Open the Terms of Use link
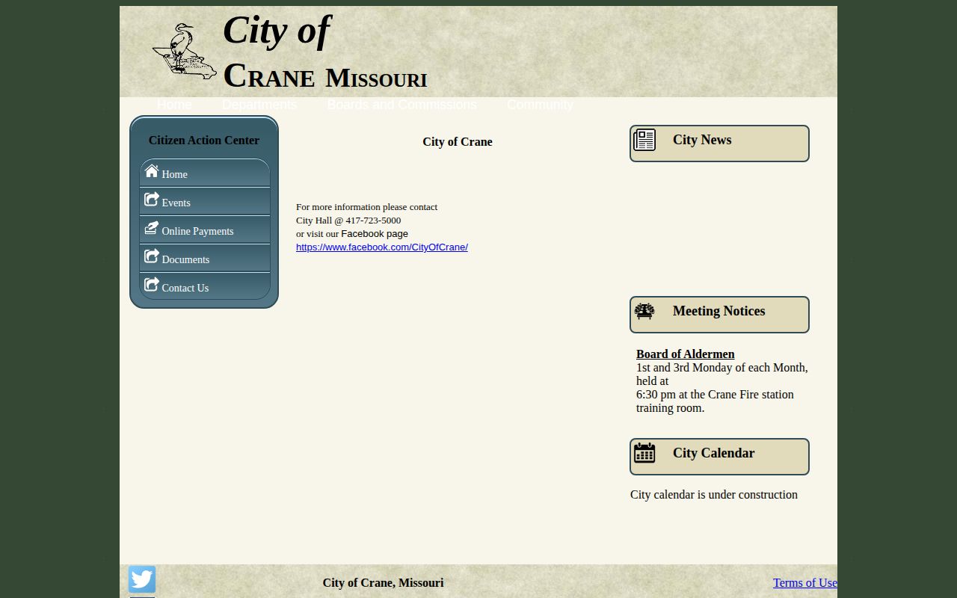The width and height of the screenshot is (957, 598). pyautogui.click(x=805, y=583)
